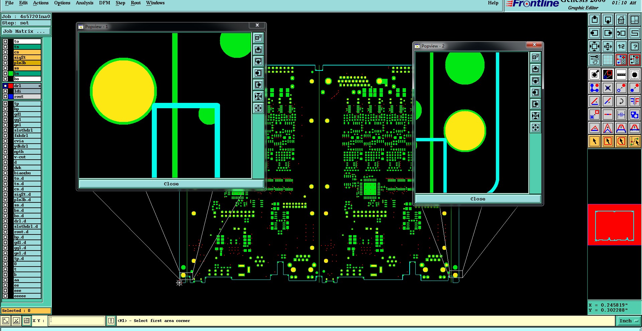Open the wrench and palette options icon
Viewport: 642px width, 331px height.
click(595, 60)
